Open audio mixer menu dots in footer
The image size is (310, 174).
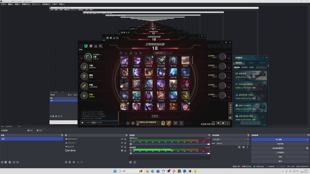pos(135,162)
